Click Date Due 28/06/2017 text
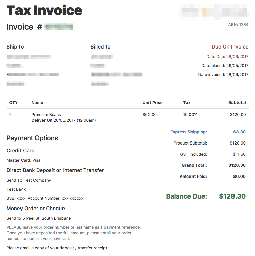The height and width of the screenshot is (256, 255). [x=227, y=57]
